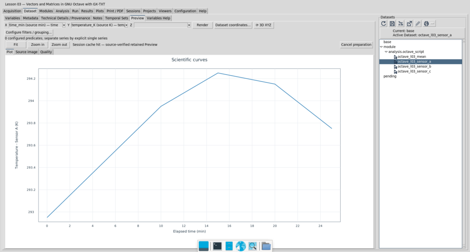This screenshot has width=470, height=252.
Task: Open the Y variable dropdown arrow
Action: pos(126,25)
